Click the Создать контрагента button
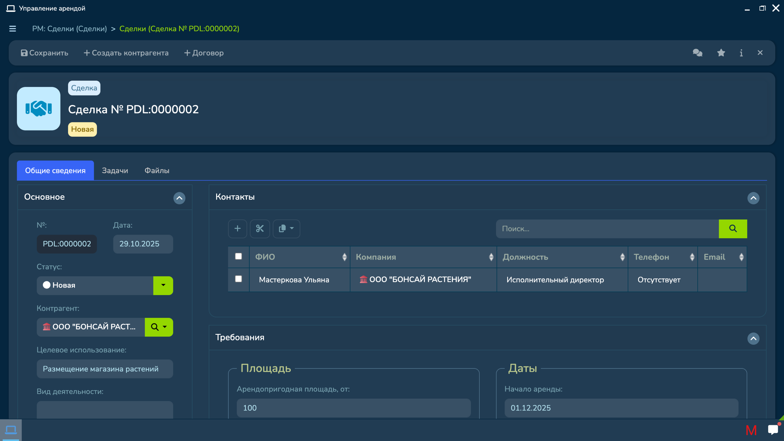Viewport: 784px width, 441px height. click(x=126, y=53)
